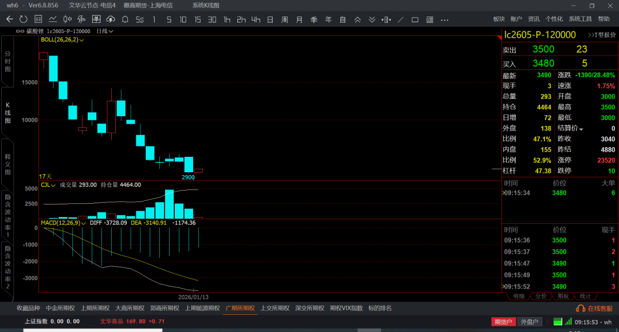619x332 pixels.
Task: Expand the 日线 period dropdown
Action: coord(104,31)
